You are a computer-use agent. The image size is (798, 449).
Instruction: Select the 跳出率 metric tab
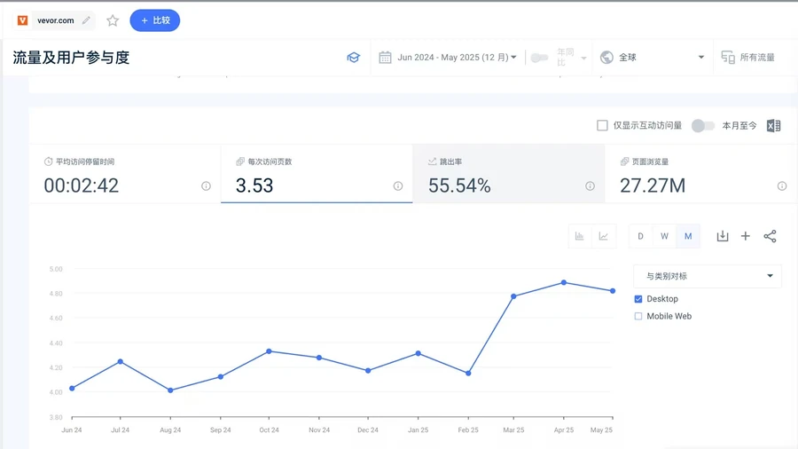point(508,174)
